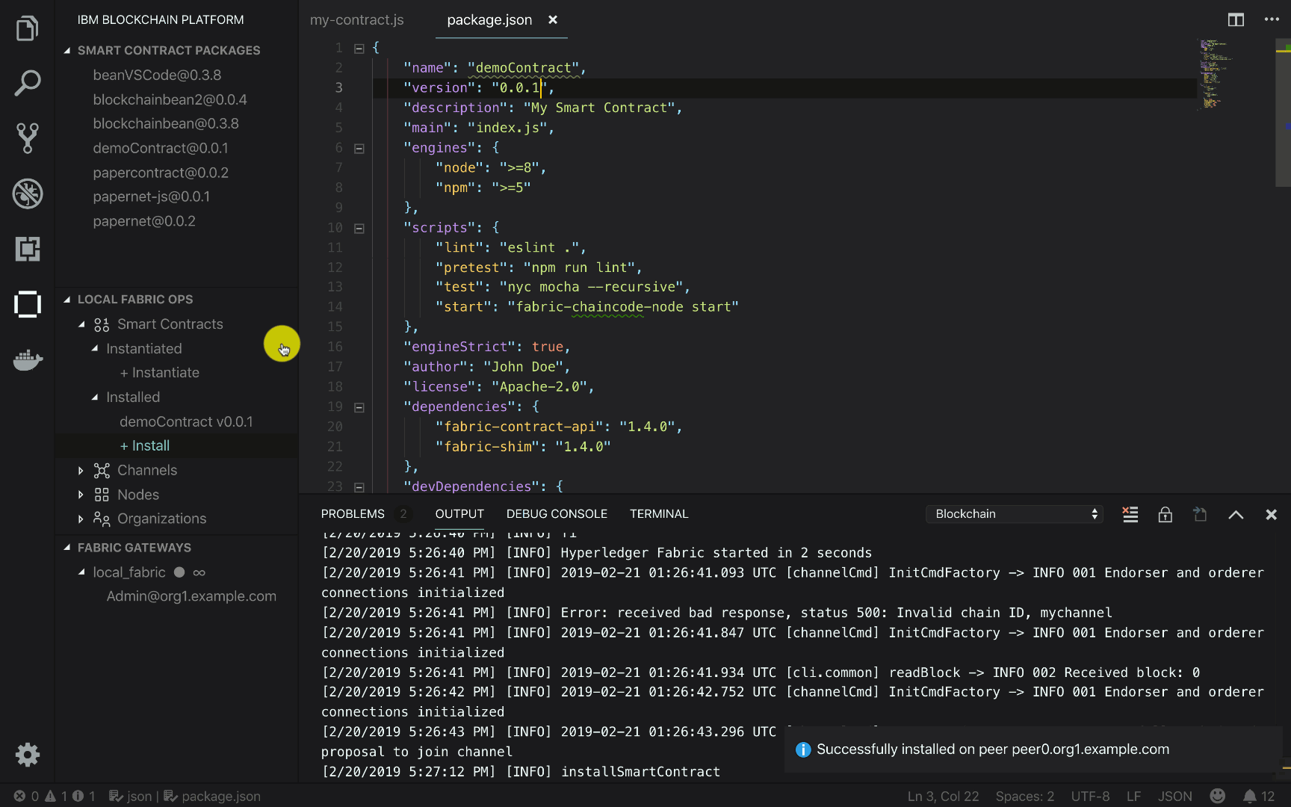
Task: Change encoding via UTF-8 status
Action: coord(1090,796)
